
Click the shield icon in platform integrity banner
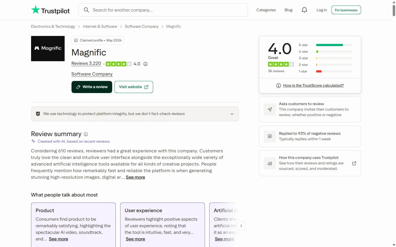[38, 114]
